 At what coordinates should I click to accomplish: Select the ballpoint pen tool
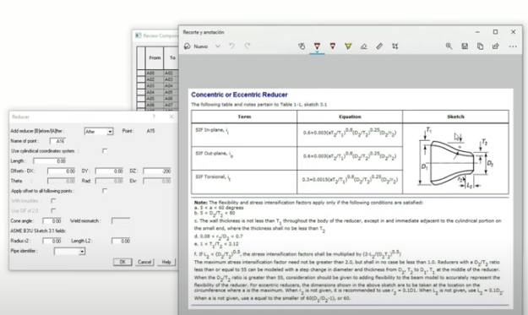(x=317, y=46)
